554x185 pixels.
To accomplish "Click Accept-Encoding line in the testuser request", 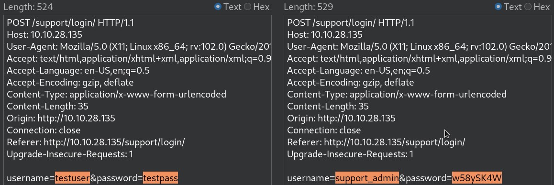I will pyautogui.click(x=70, y=83).
